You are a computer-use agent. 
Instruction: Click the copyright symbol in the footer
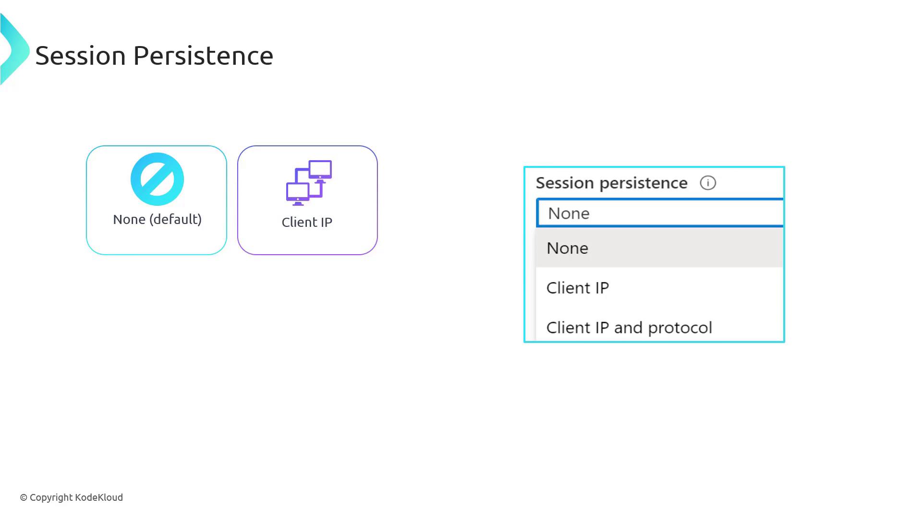24,498
